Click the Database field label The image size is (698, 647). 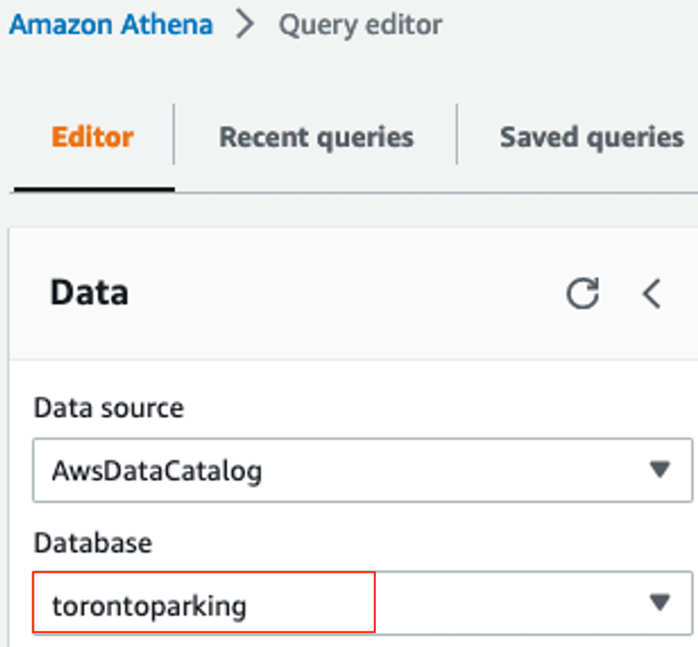click(93, 543)
